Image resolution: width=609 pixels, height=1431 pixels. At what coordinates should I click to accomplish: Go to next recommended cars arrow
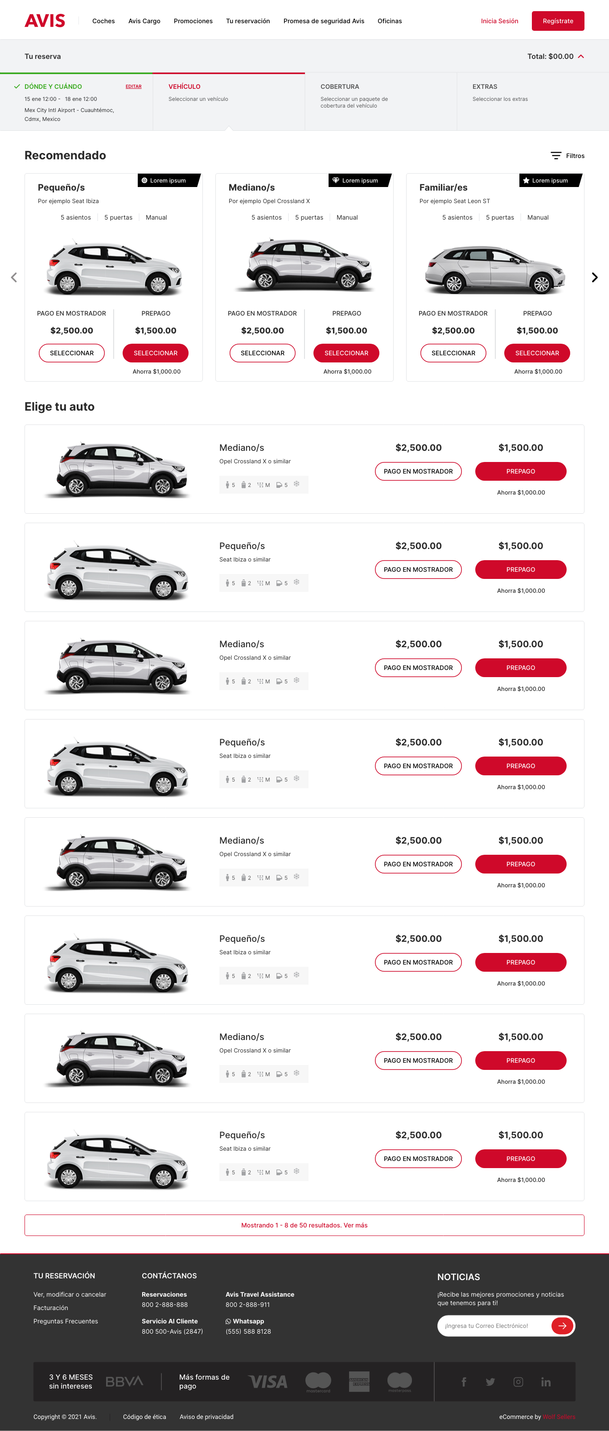click(595, 277)
